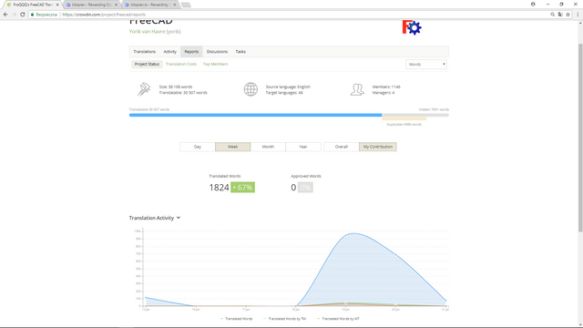Click the gray hidden words bar segment
583x328 pixels.
click(415, 116)
